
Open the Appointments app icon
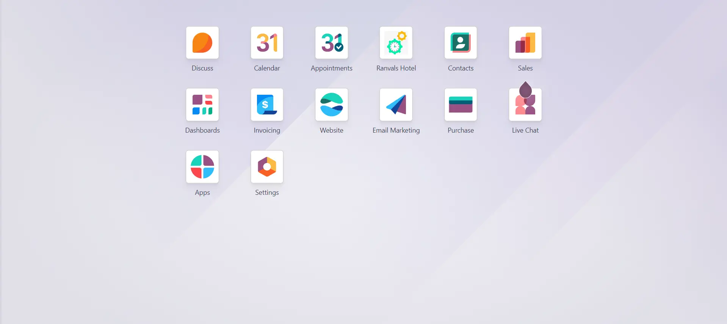(x=331, y=43)
